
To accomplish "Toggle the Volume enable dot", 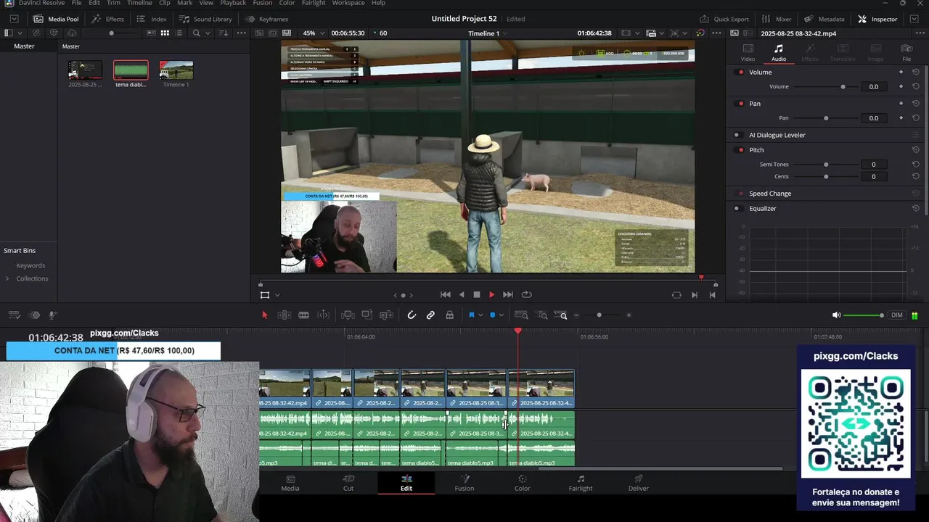I will [x=740, y=72].
